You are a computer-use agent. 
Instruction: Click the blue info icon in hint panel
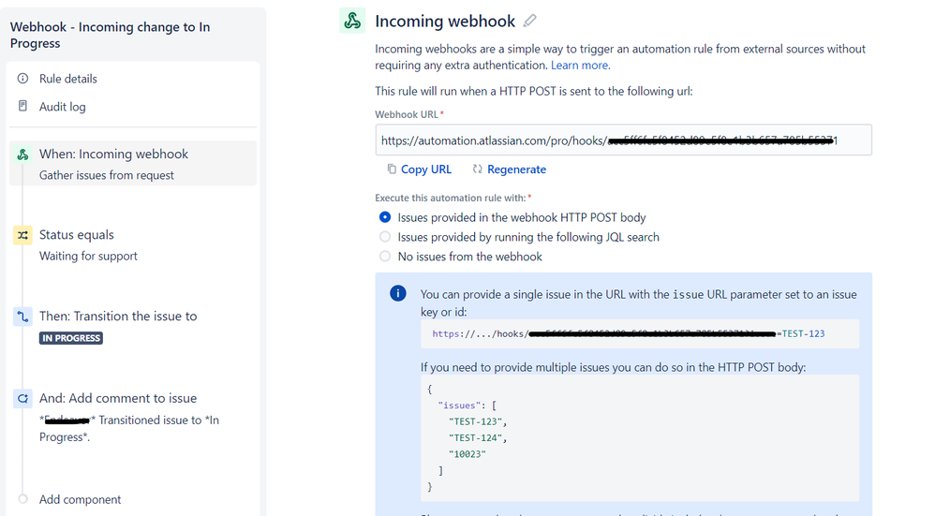click(x=398, y=293)
